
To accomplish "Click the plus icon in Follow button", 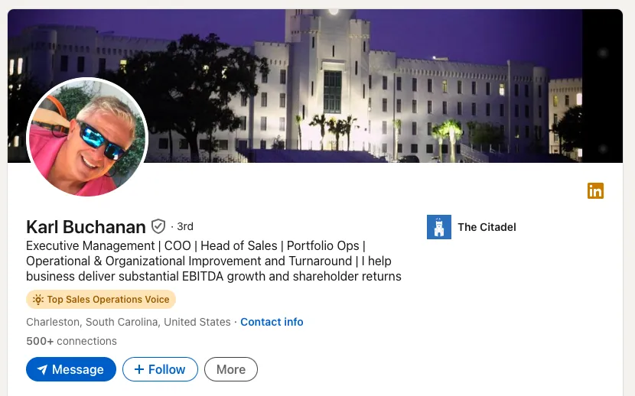I will pos(139,369).
